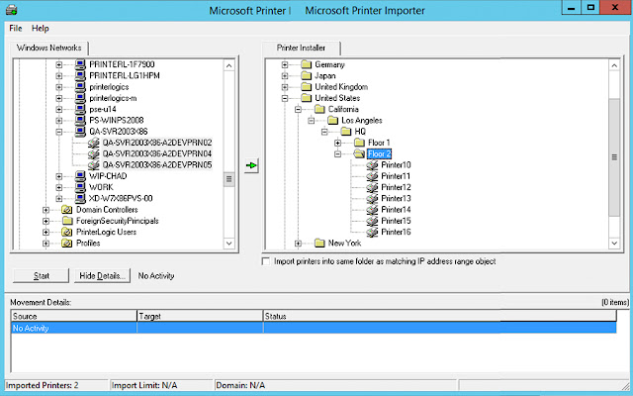
Task: Click the application icon in title bar
Action: [11, 9]
